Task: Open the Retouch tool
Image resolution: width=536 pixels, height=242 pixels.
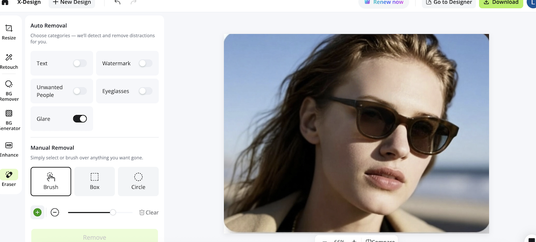Action: pos(8,62)
